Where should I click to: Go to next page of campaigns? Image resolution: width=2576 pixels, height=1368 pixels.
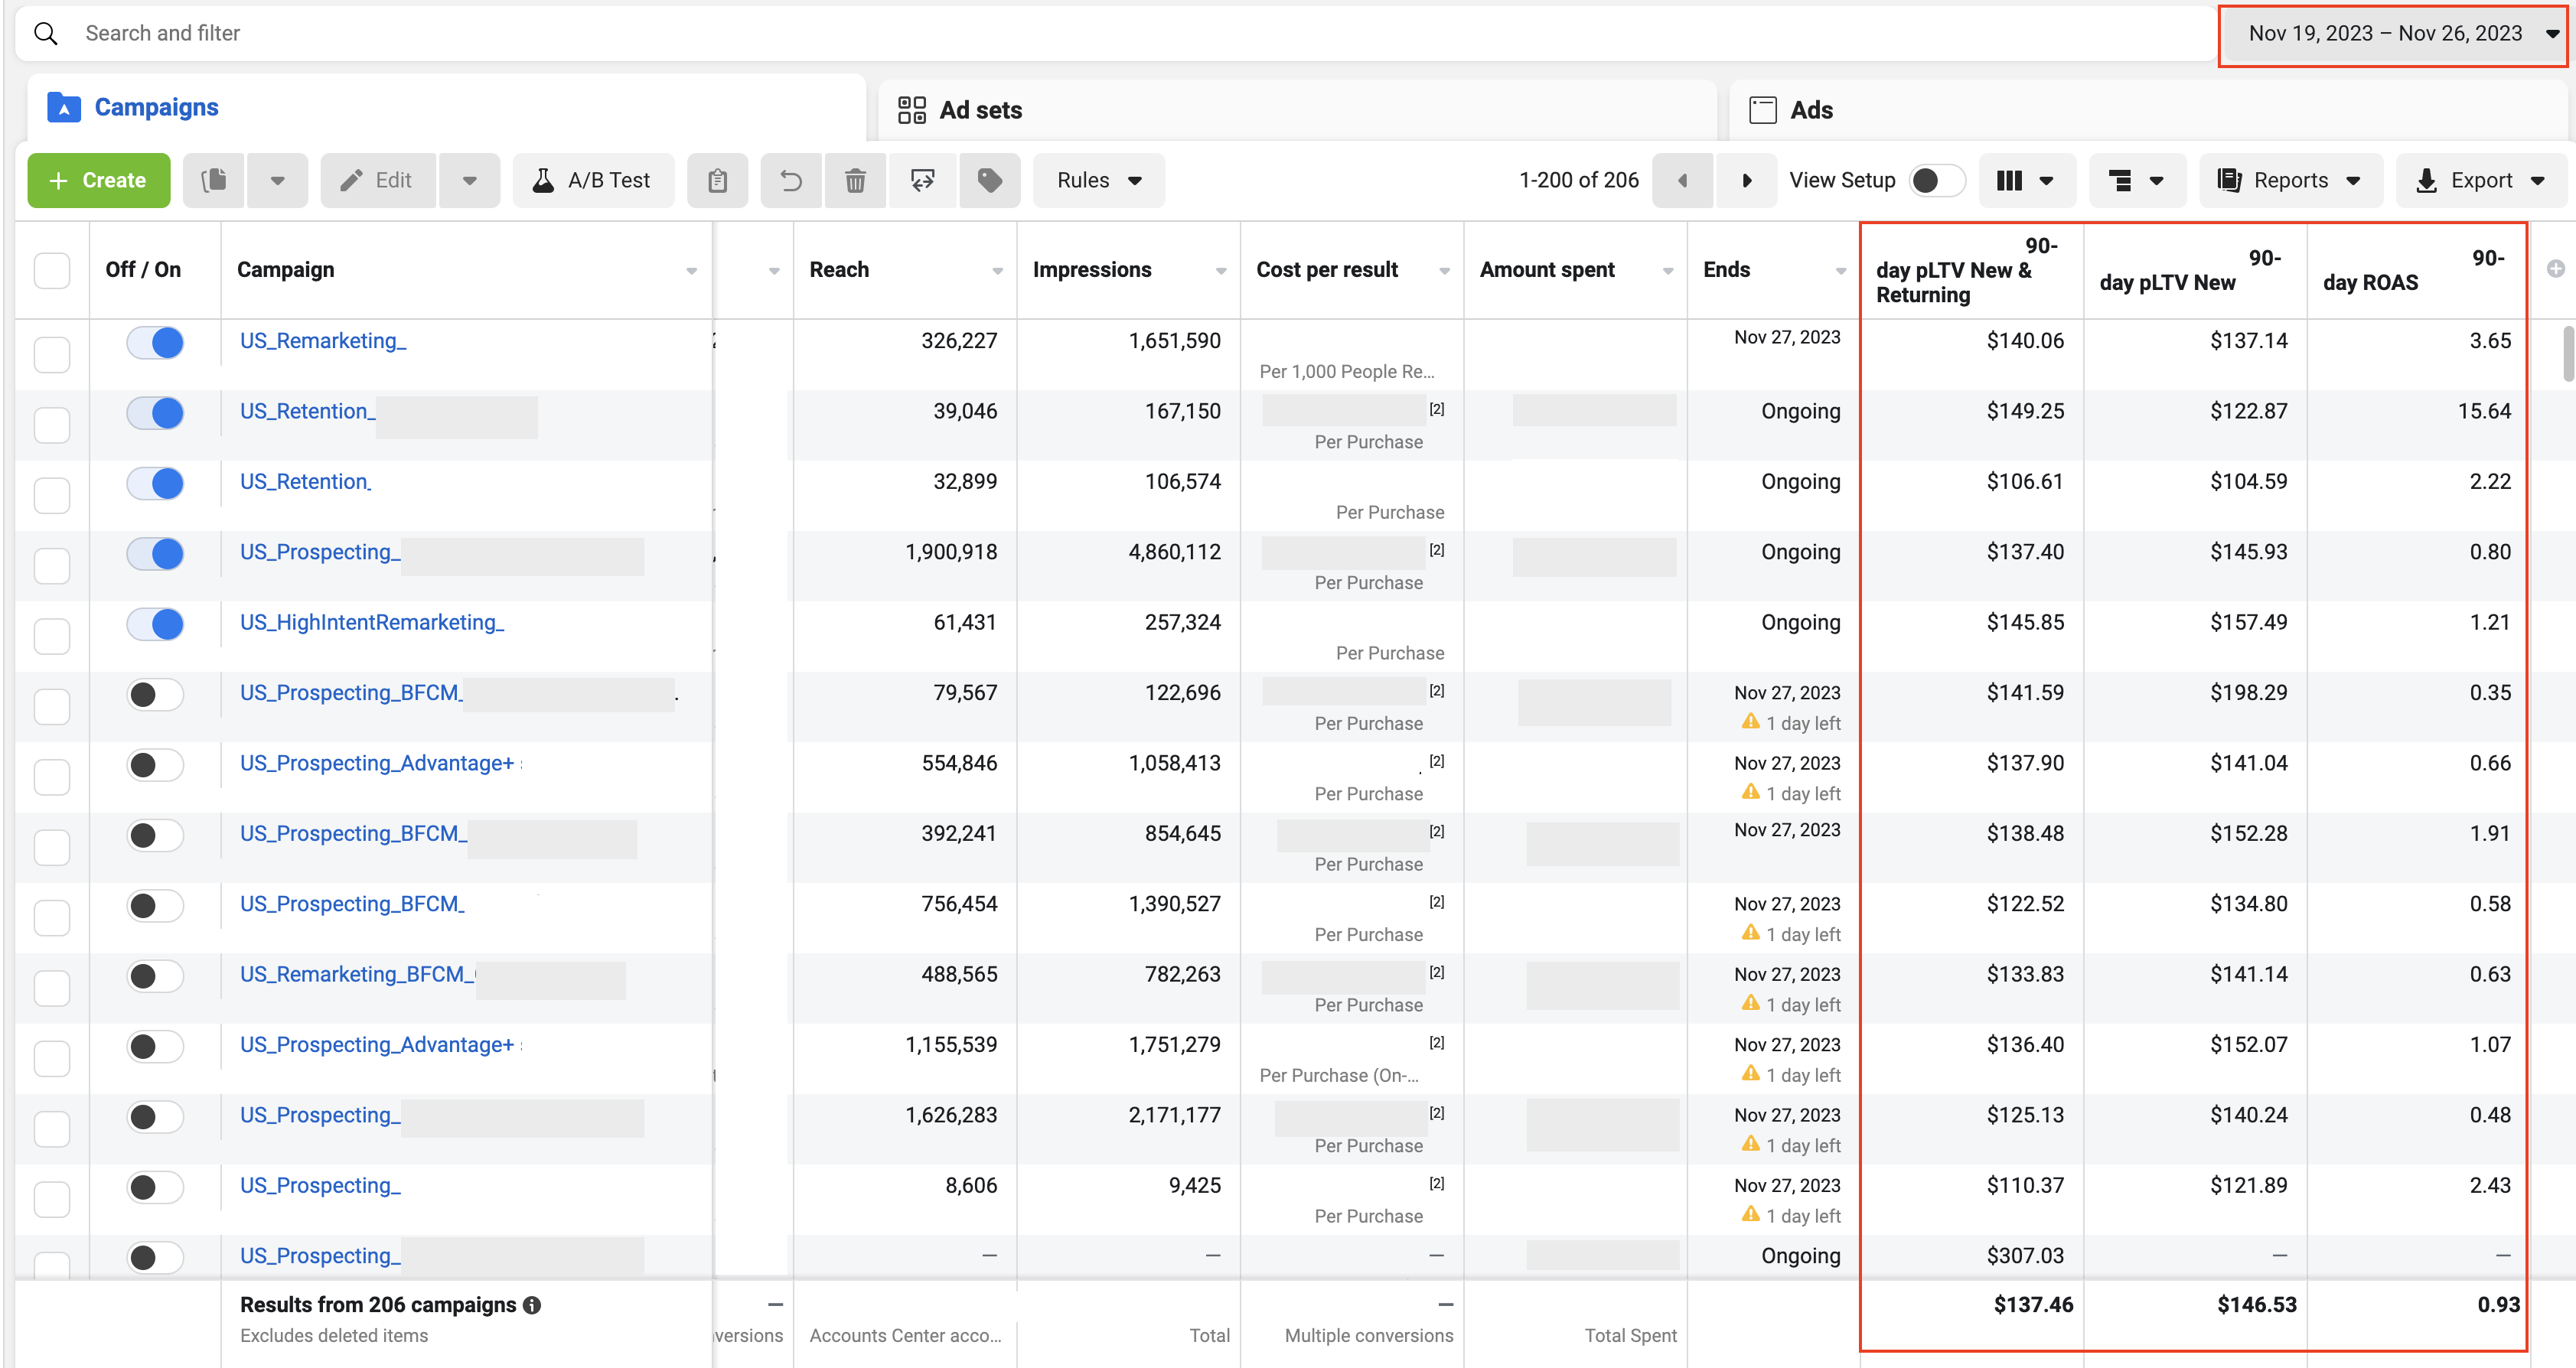(x=1746, y=180)
